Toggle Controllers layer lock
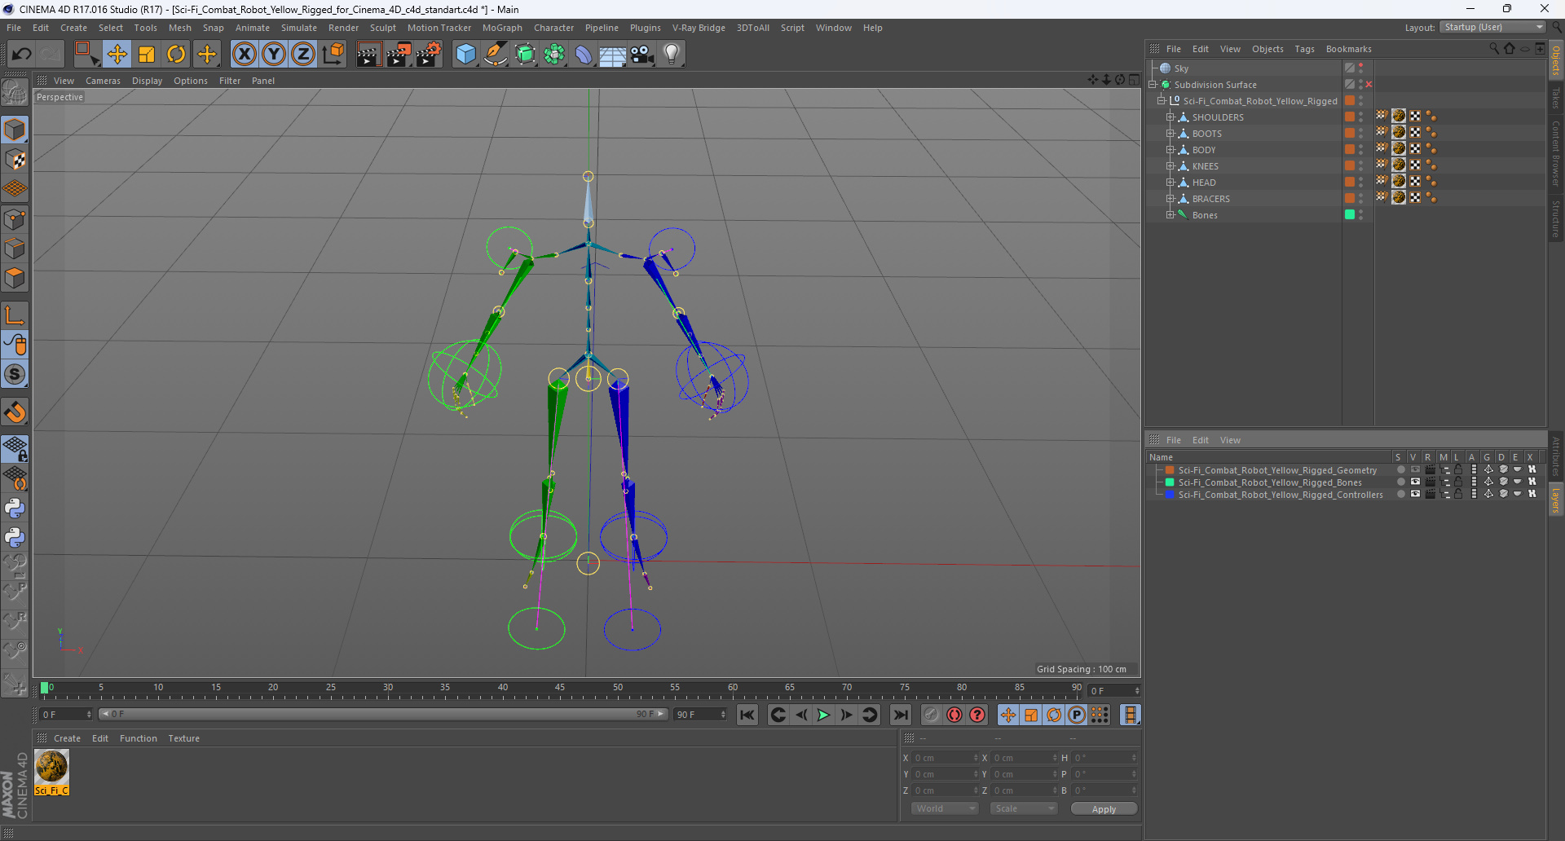This screenshot has width=1565, height=841. coord(1458,495)
